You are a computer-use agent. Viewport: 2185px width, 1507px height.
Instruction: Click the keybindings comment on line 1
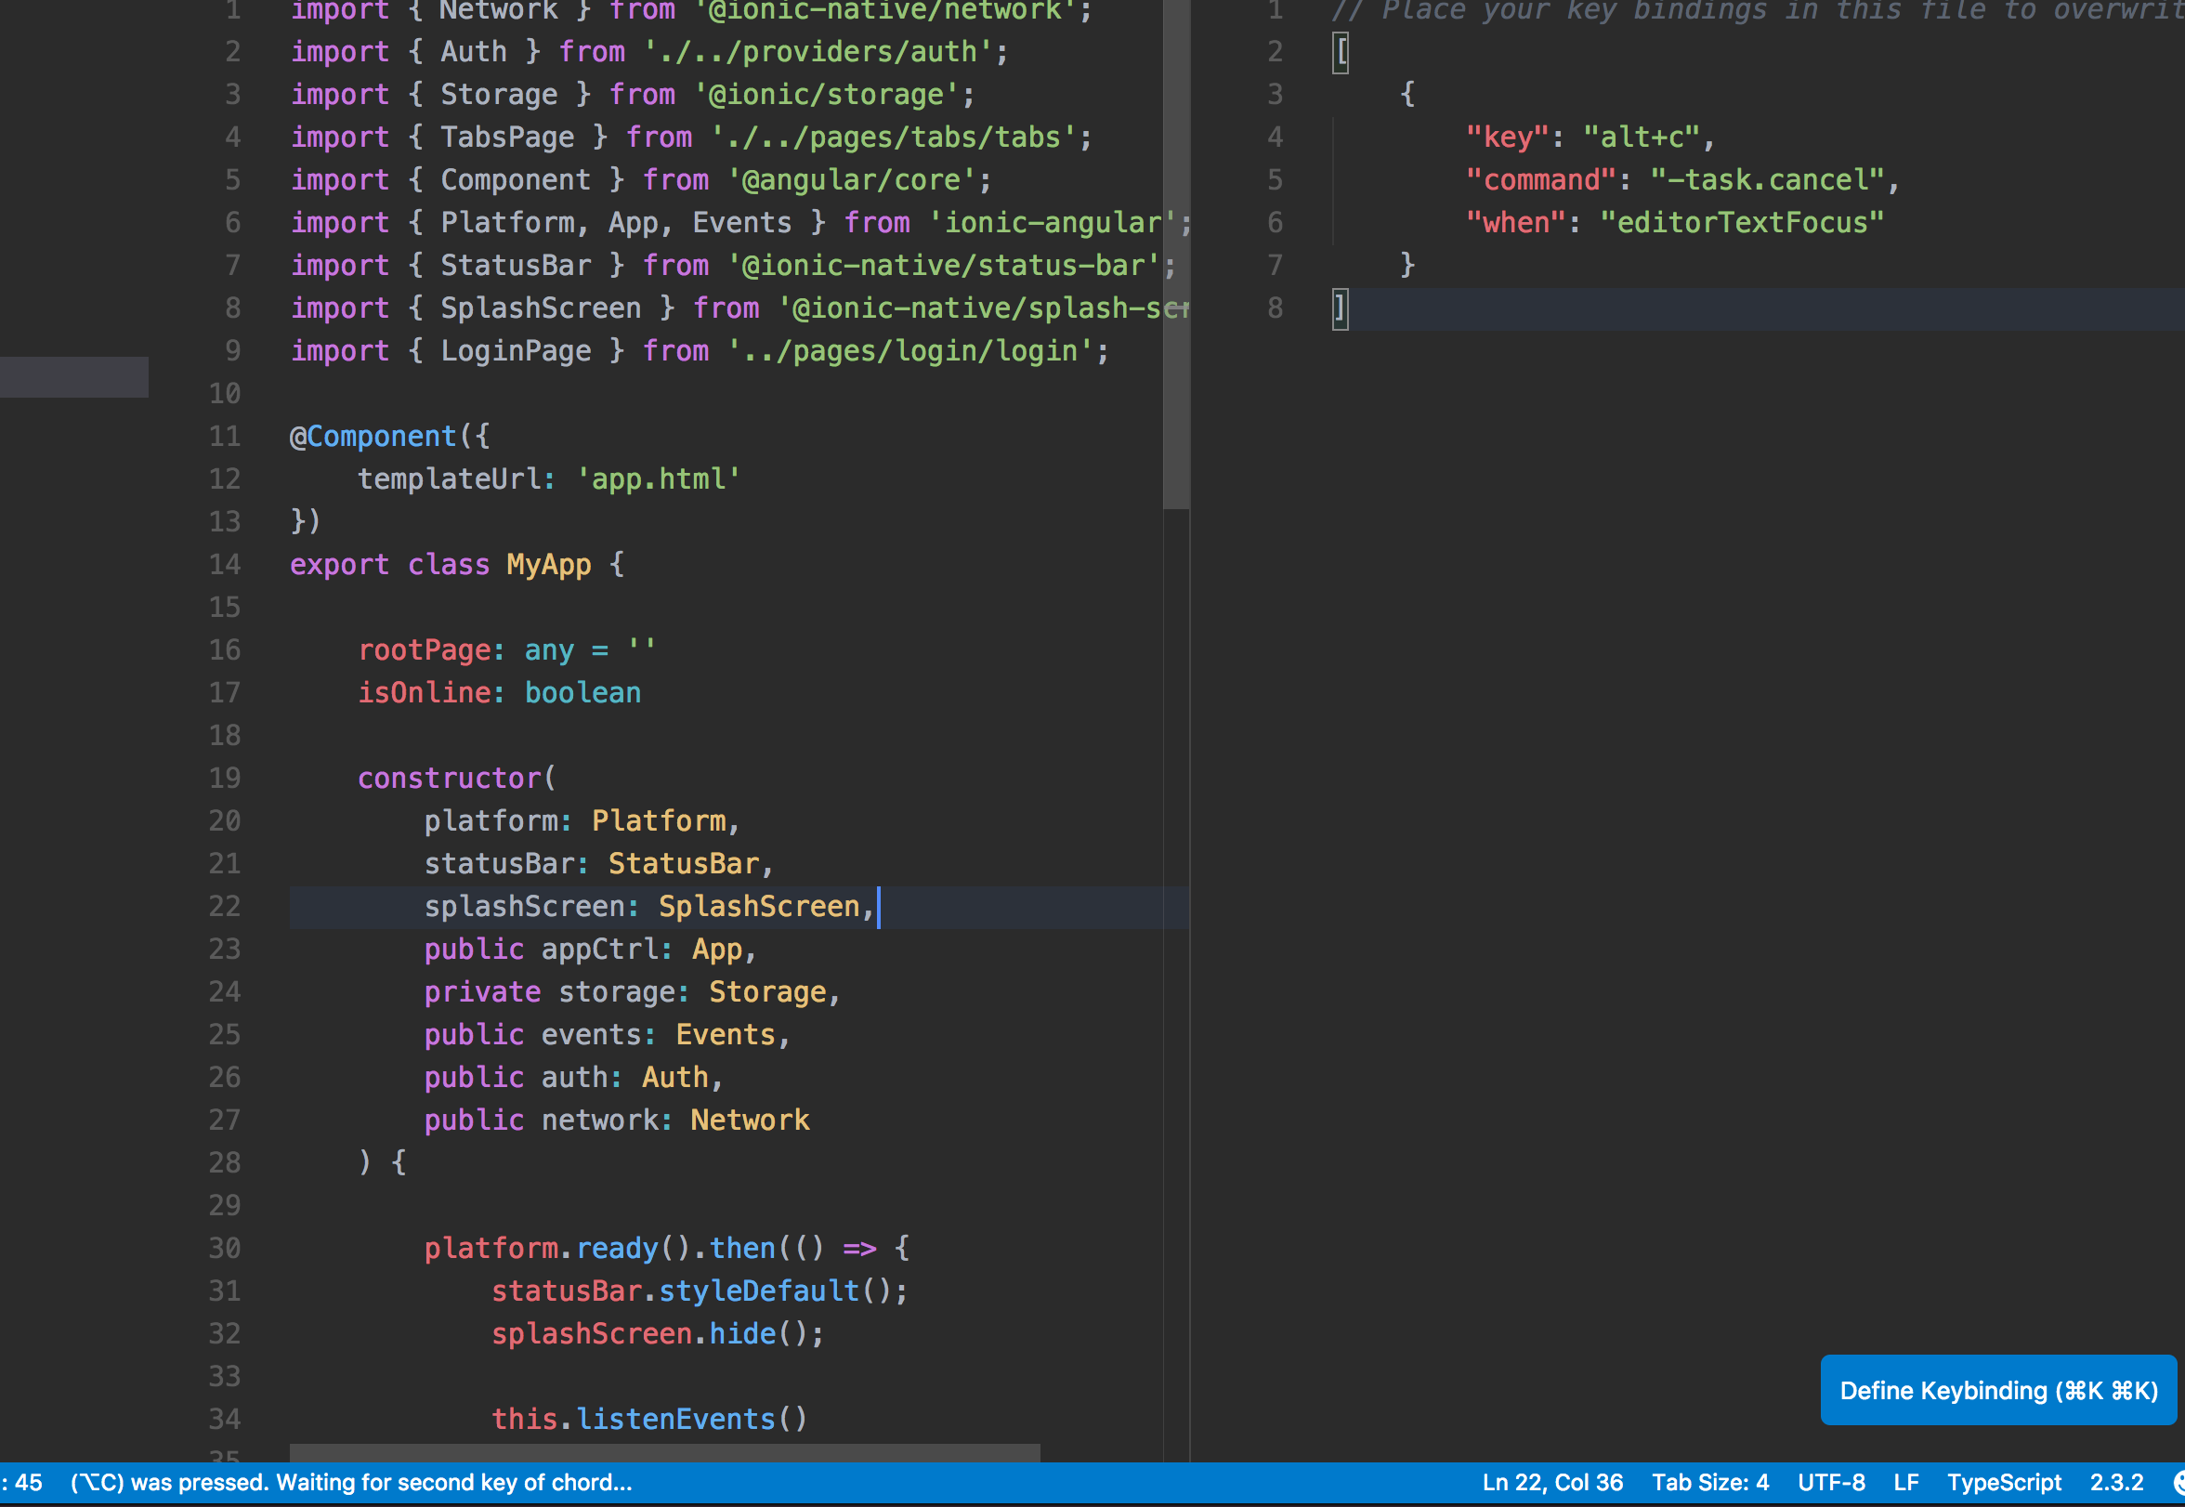1757,11
